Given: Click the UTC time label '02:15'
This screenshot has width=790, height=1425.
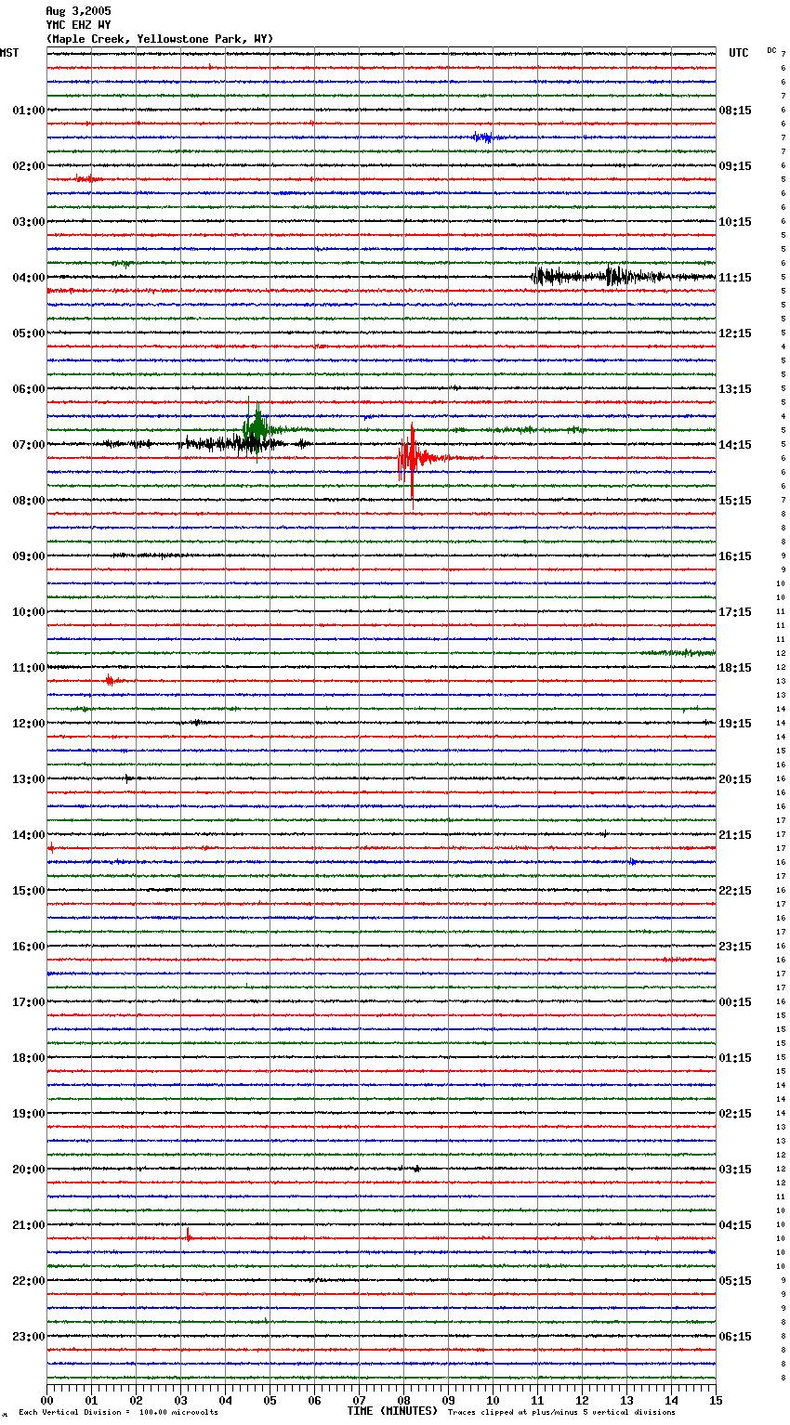Looking at the screenshot, I should 735,1114.
